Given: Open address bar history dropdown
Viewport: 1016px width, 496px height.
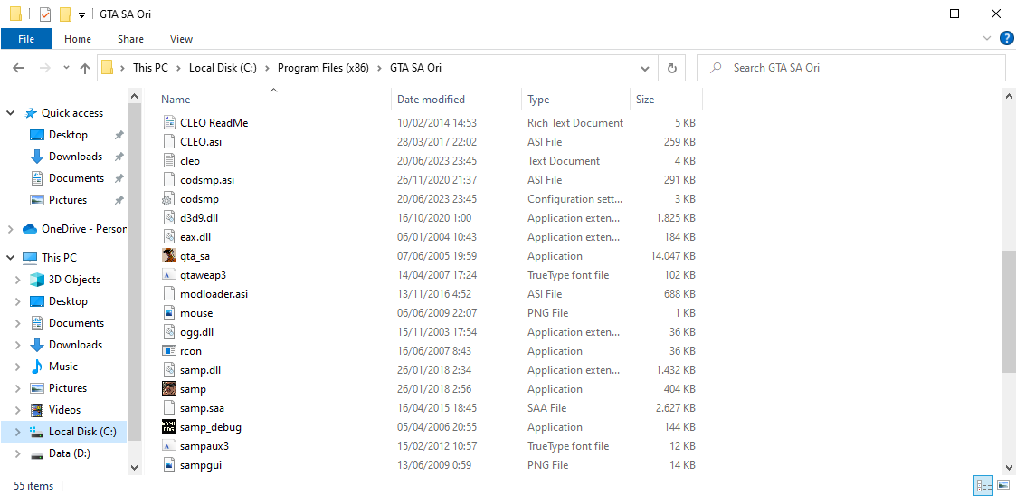Looking at the screenshot, I should [x=645, y=67].
